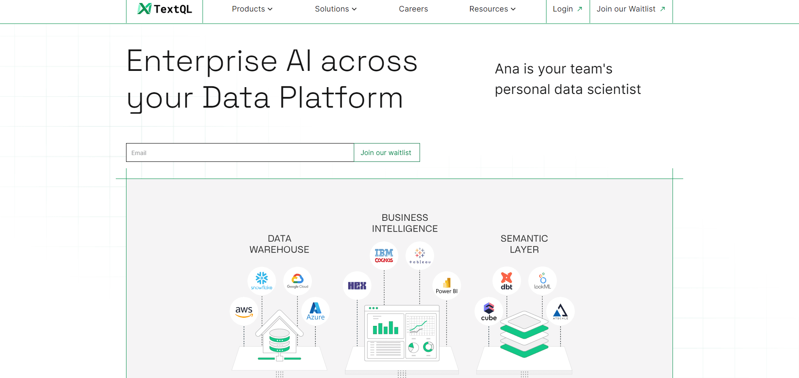Screen dimensions: 799x378
Task: Click Join our Waitlist in header
Action: (631, 9)
